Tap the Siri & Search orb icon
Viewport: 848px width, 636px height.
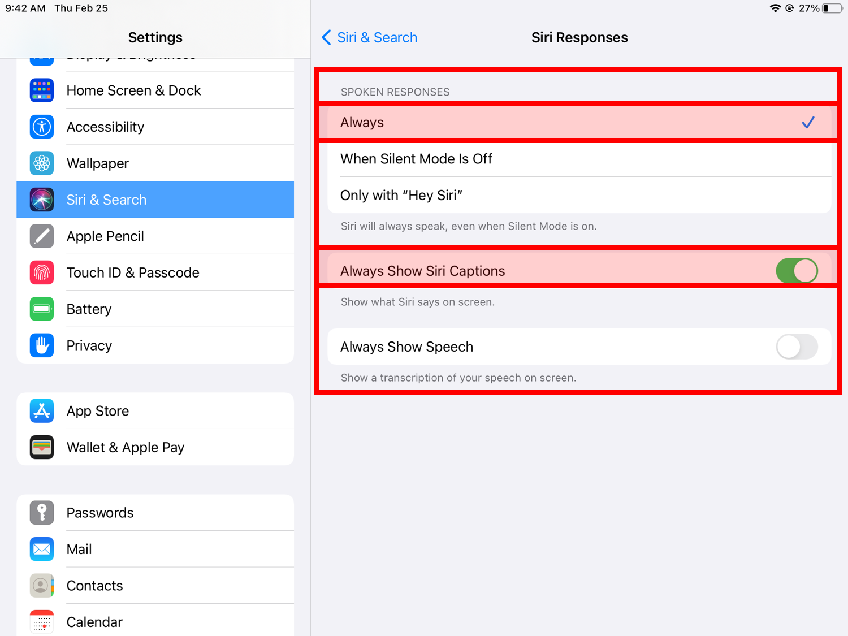coord(42,200)
